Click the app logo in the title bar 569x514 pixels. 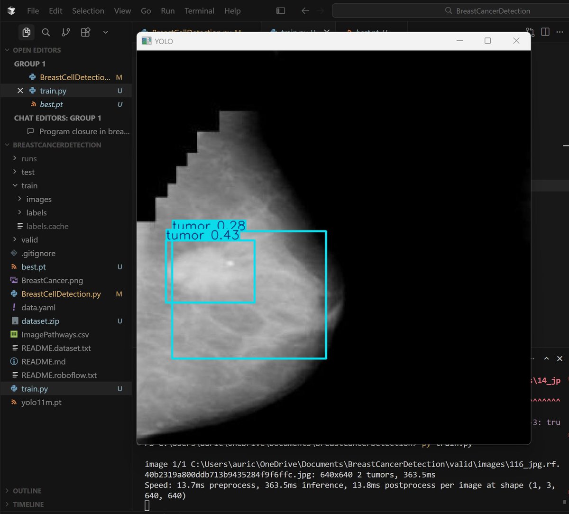[12, 11]
